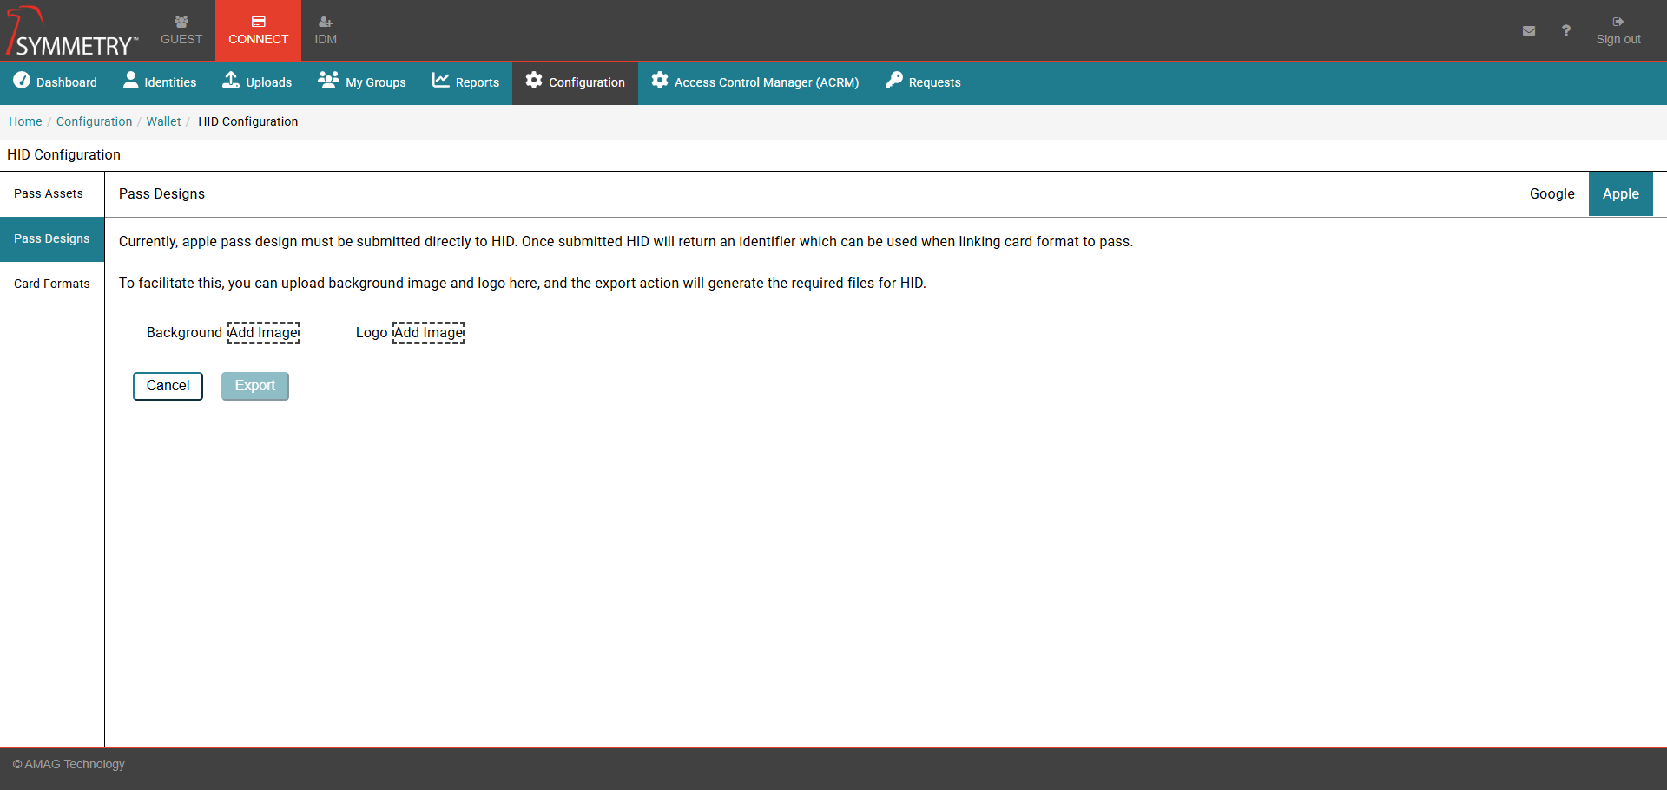Click the Cancel button

point(168,386)
